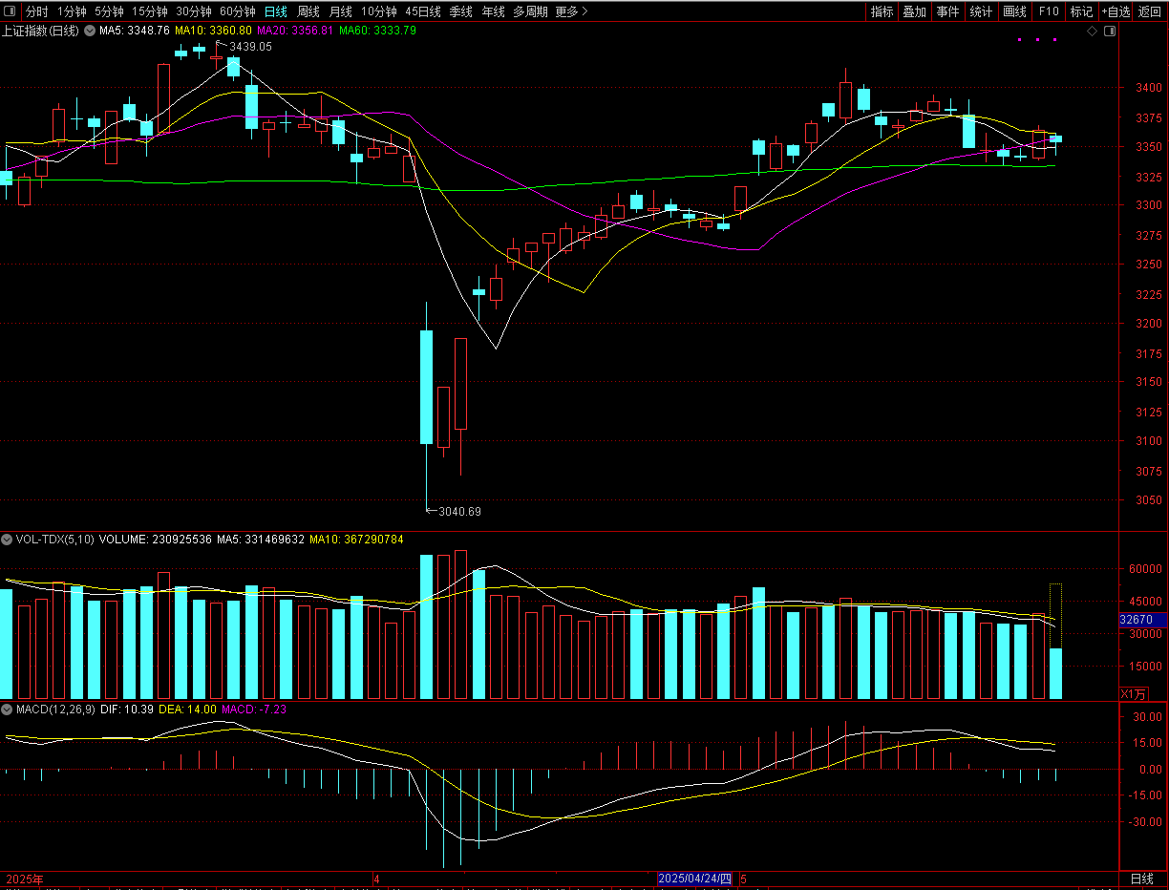Click the green MA60: 3333.79 label
Image resolution: width=1169 pixels, height=890 pixels.
[377, 31]
